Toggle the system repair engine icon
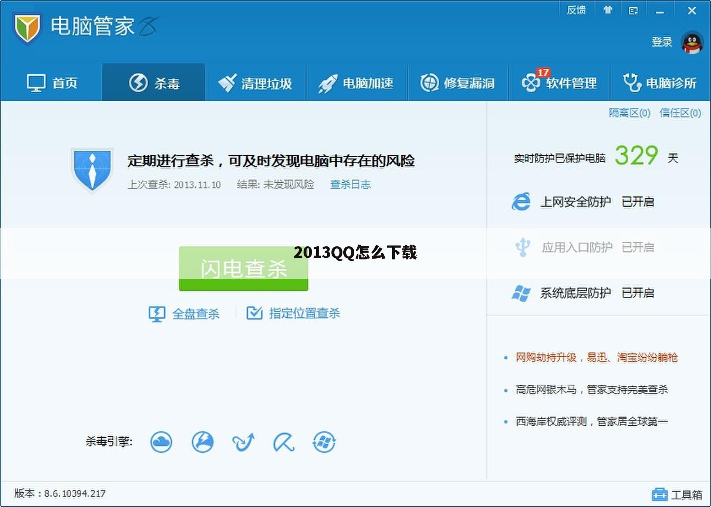This screenshot has width=711, height=507. click(324, 442)
